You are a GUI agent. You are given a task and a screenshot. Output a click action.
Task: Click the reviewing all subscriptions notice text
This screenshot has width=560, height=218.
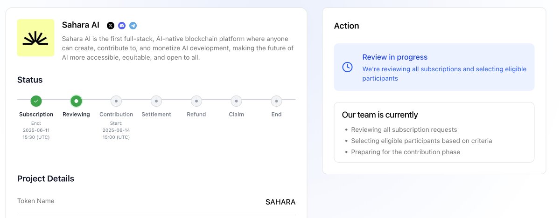coord(444,74)
